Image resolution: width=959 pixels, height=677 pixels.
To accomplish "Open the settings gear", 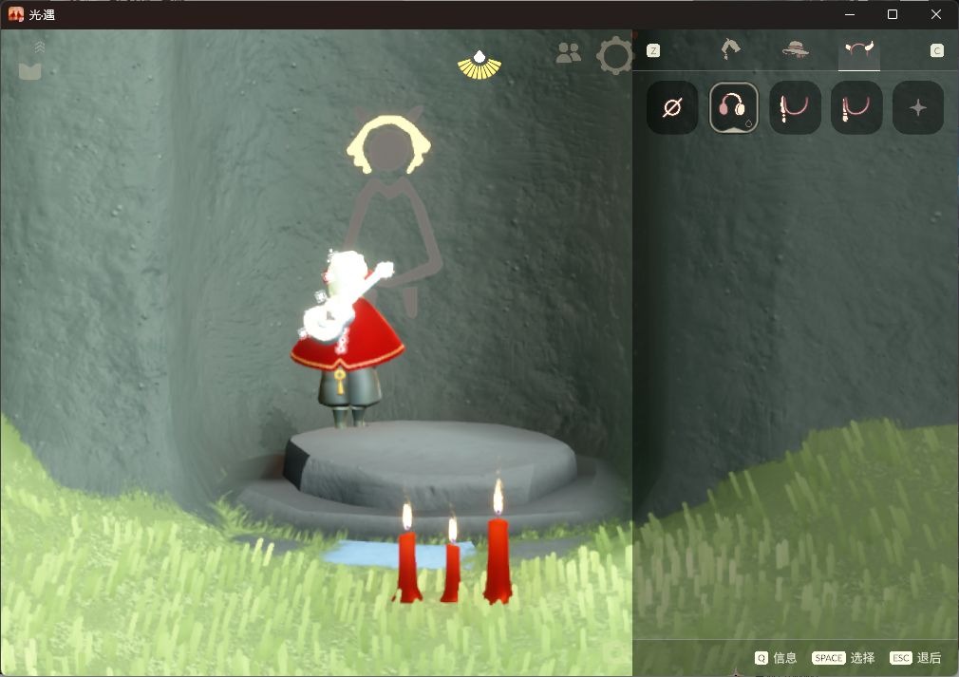I will (x=614, y=56).
